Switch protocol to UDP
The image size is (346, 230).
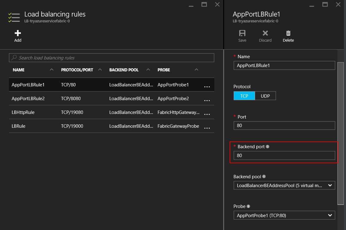[266, 96]
